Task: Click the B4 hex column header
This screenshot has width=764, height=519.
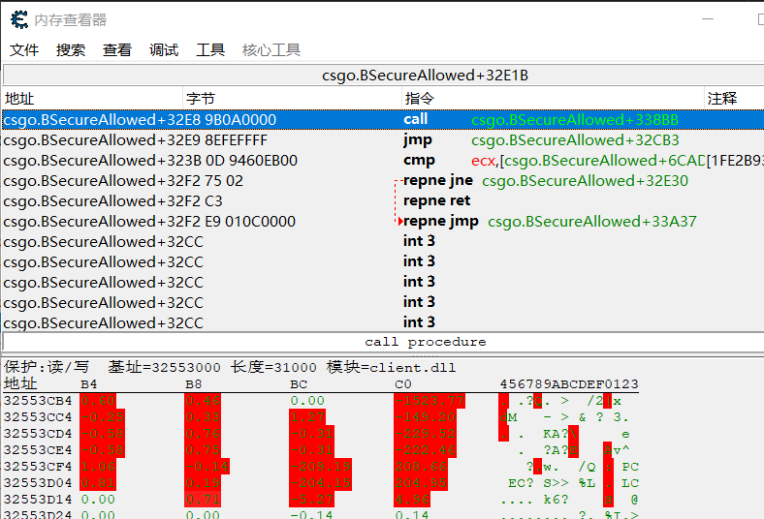Action: click(88, 384)
